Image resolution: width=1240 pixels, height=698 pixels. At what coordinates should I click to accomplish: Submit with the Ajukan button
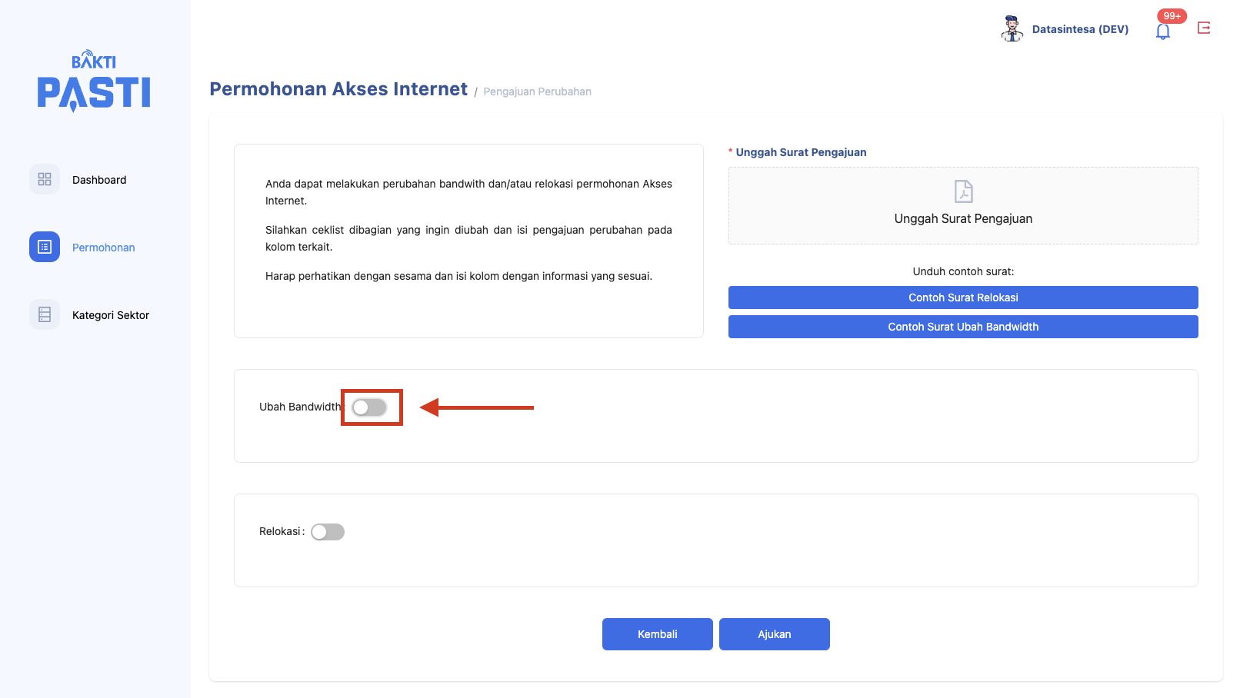click(x=774, y=634)
